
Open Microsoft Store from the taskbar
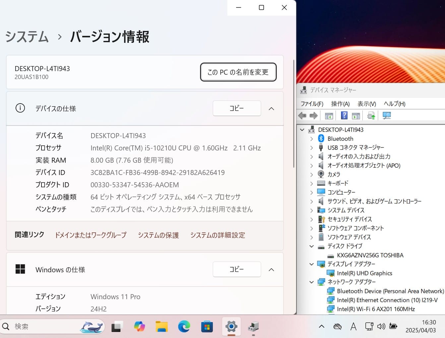[x=207, y=327]
